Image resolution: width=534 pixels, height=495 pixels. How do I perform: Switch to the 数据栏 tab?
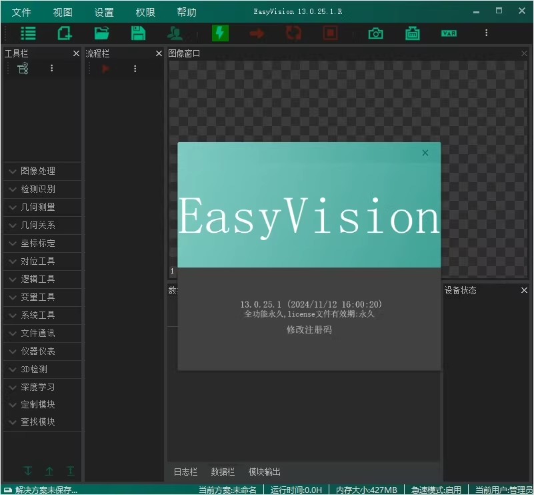[223, 472]
